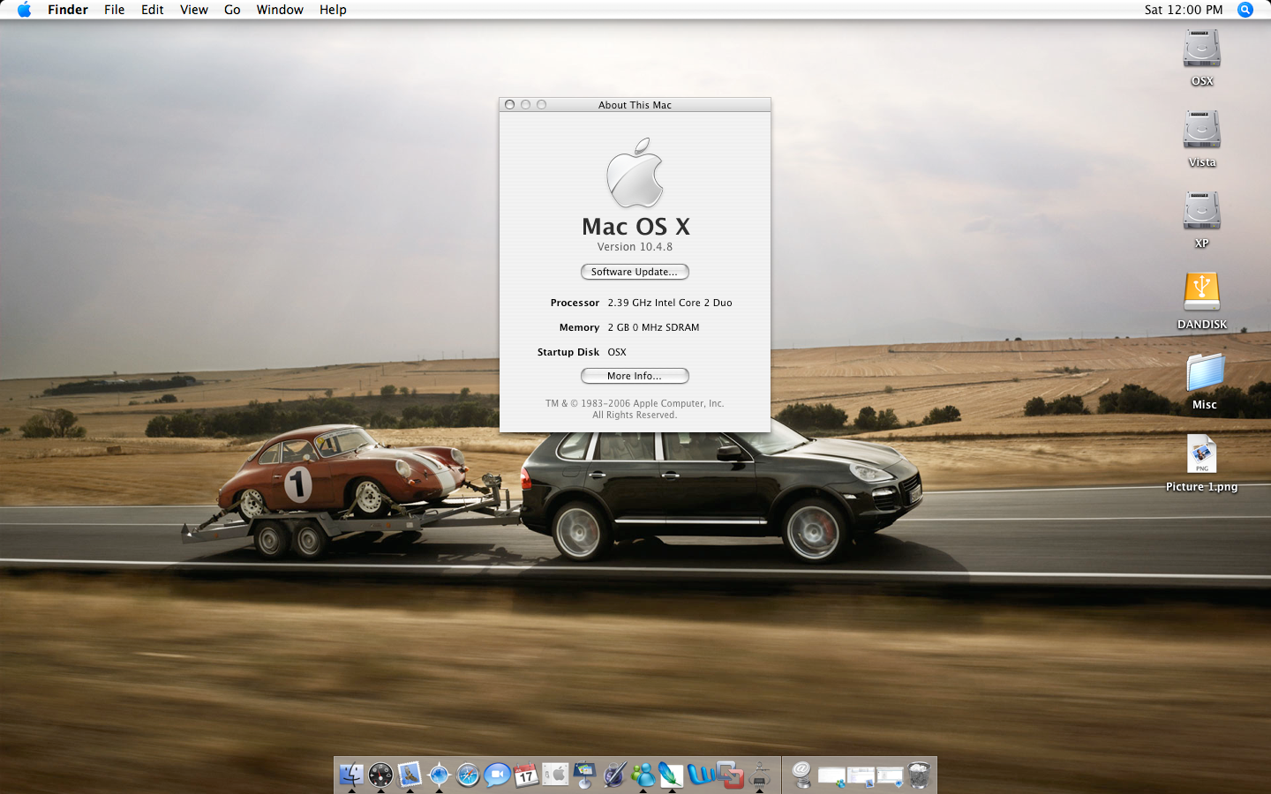Open Spotlight search in menu bar
Image resolution: width=1271 pixels, height=794 pixels.
click(x=1245, y=10)
